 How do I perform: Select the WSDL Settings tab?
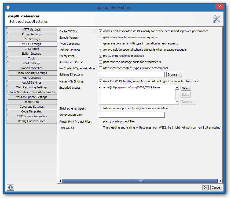pos(32,44)
